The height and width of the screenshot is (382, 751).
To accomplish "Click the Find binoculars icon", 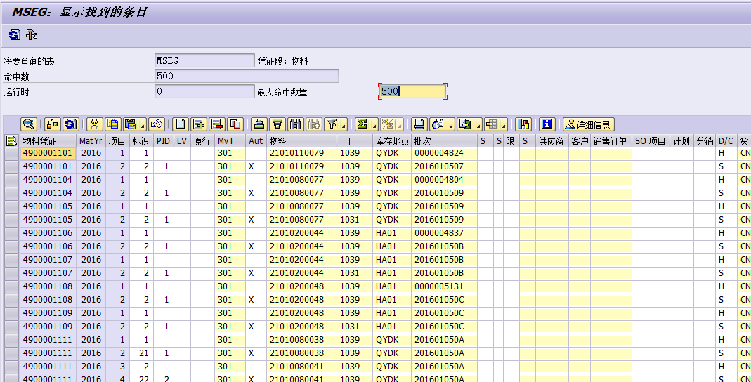I will (296, 124).
